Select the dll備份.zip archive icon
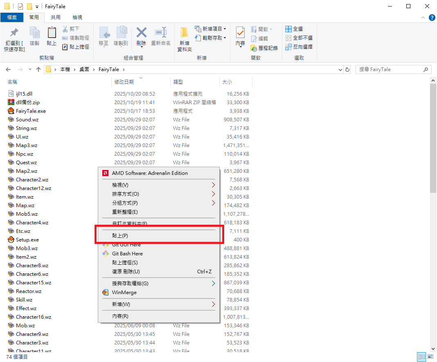This screenshot has width=437, height=362. 11,102
